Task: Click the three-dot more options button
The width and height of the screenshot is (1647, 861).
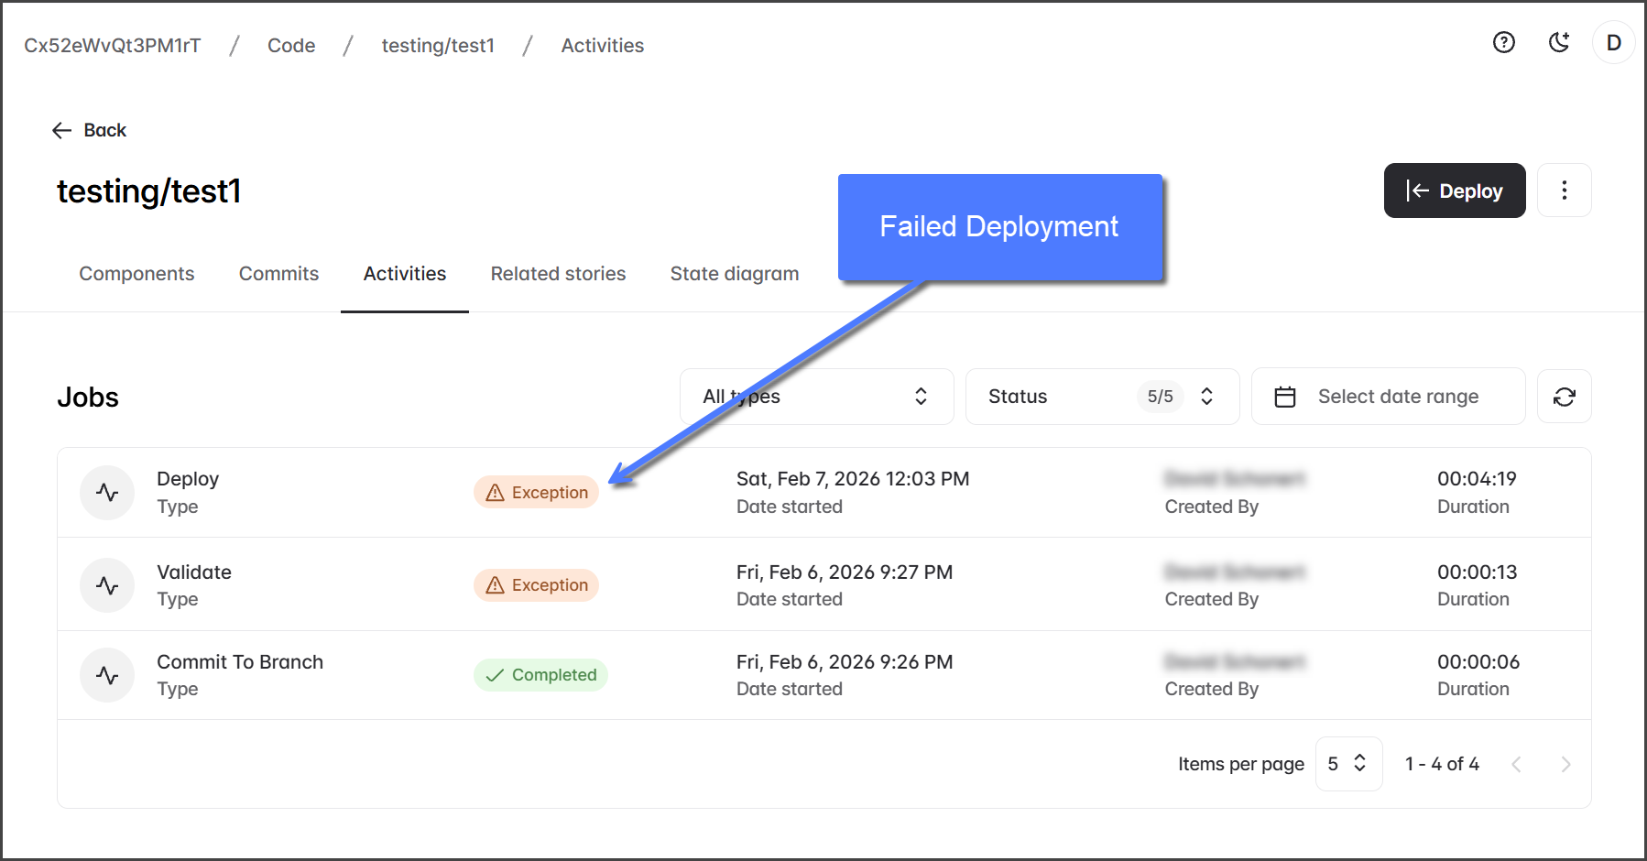Action: (x=1564, y=191)
